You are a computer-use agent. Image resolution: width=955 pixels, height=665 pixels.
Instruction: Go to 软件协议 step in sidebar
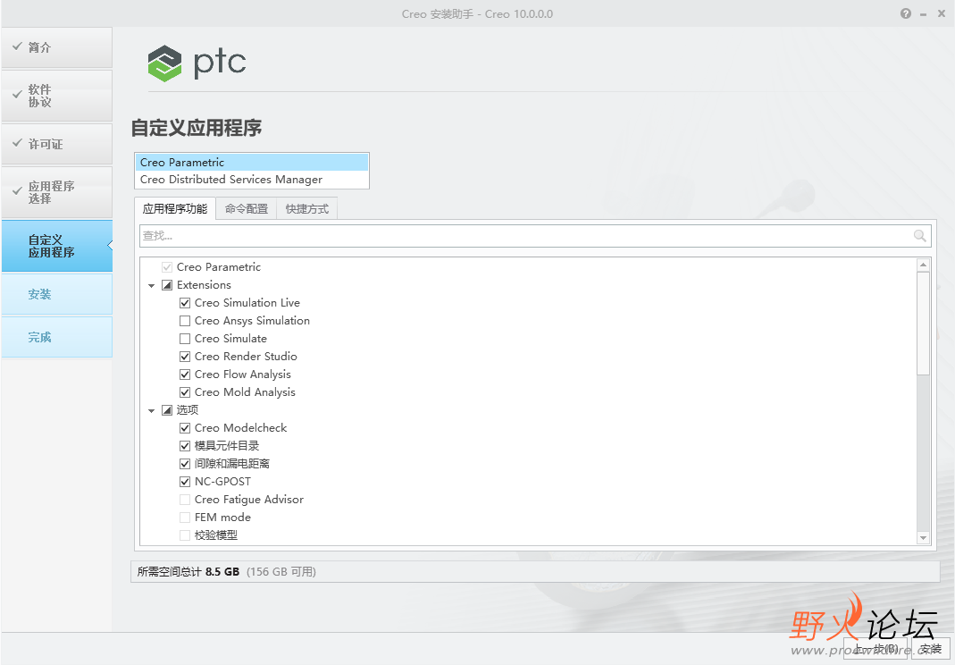(x=56, y=96)
